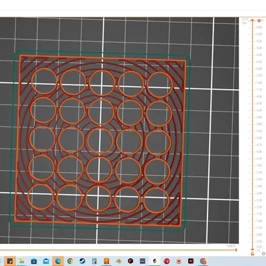Switch to the PrusaSlicer taskbar icon
Screen dimensions: 266x266
click(155, 261)
